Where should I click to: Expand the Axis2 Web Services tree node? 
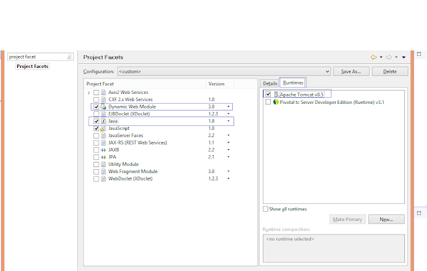[x=89, y=93]
